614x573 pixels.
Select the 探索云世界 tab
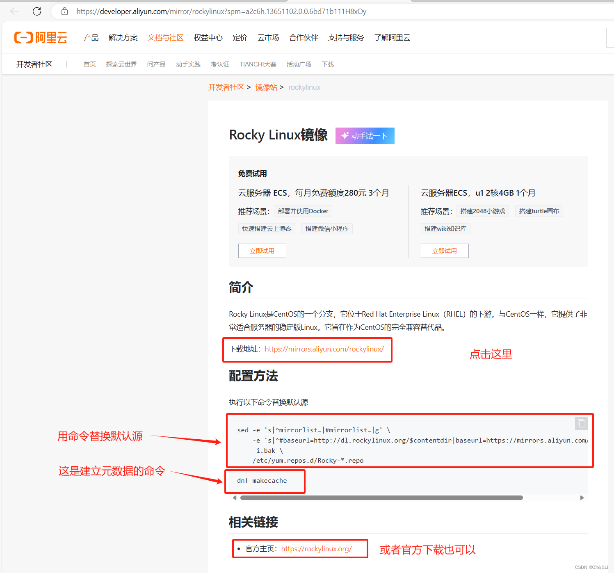point(121,64)
